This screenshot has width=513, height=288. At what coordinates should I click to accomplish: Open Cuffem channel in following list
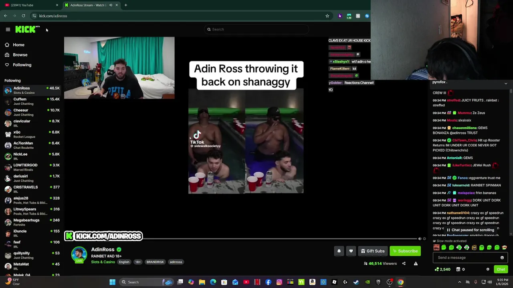32,101
